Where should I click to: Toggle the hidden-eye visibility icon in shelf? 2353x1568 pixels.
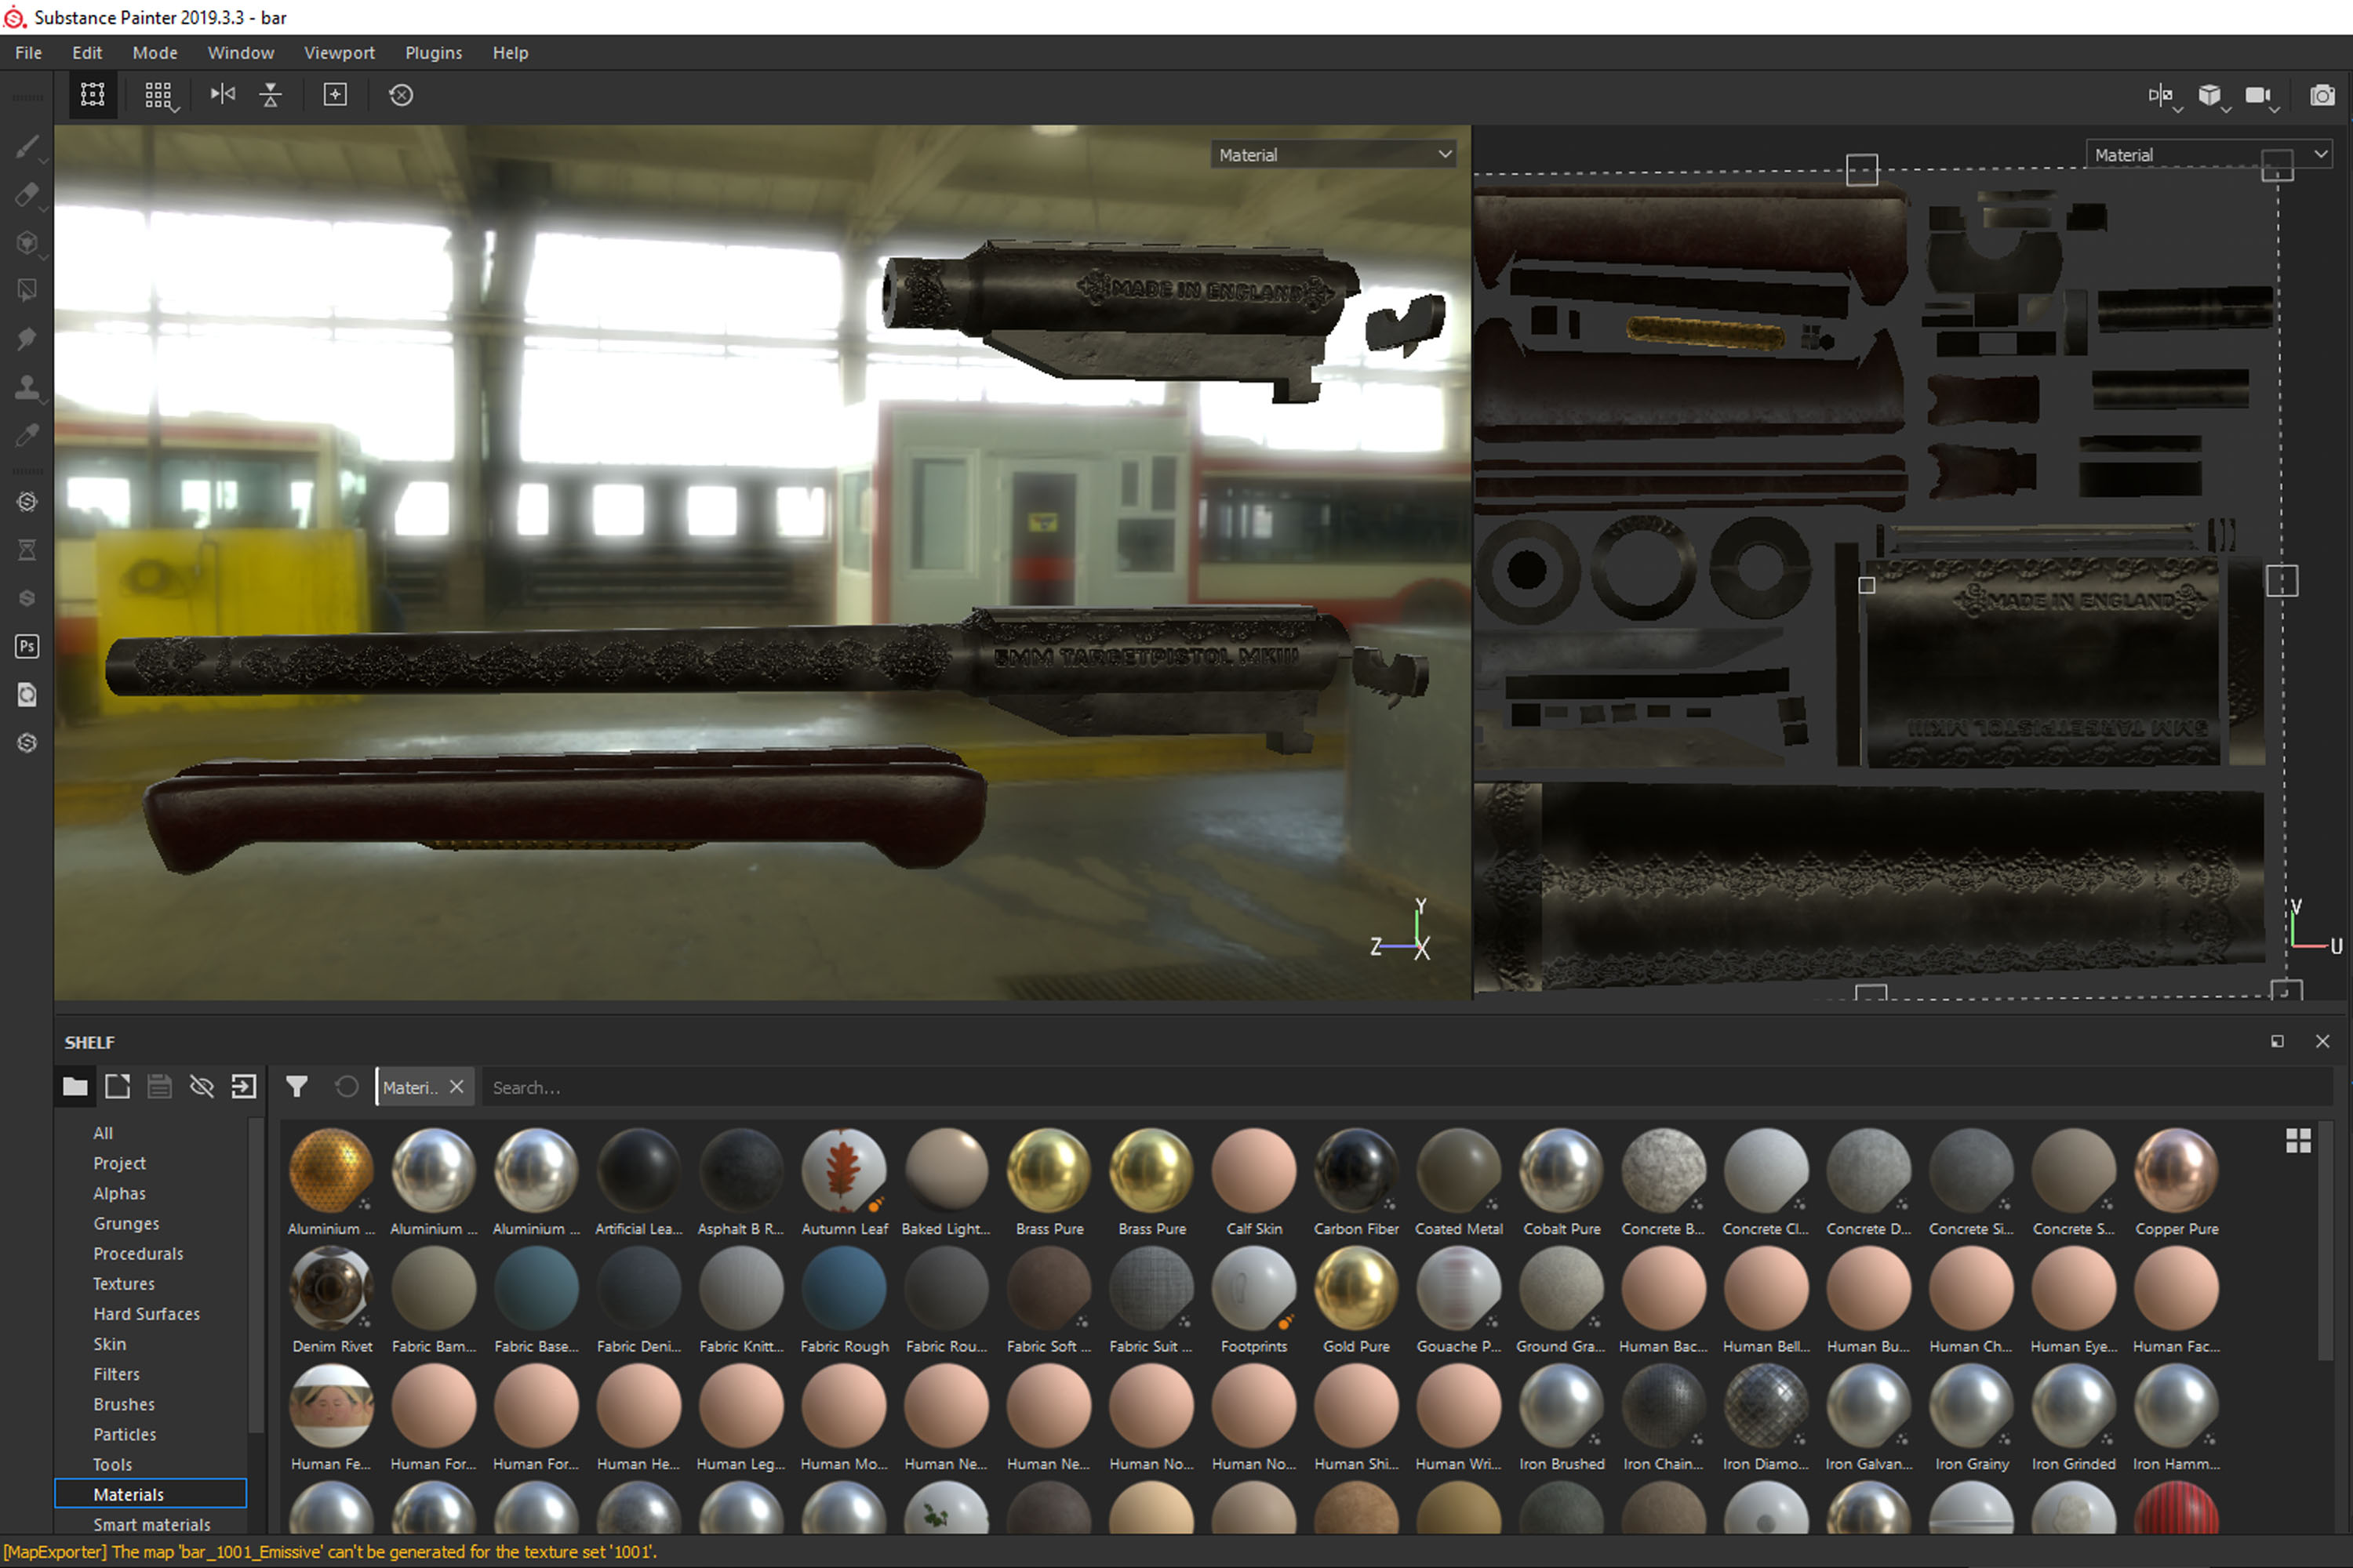pyautogui.click(x=202, y=1087)
